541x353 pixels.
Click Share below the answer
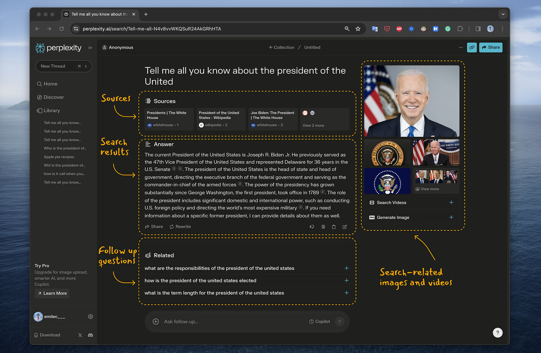point(154,227)
